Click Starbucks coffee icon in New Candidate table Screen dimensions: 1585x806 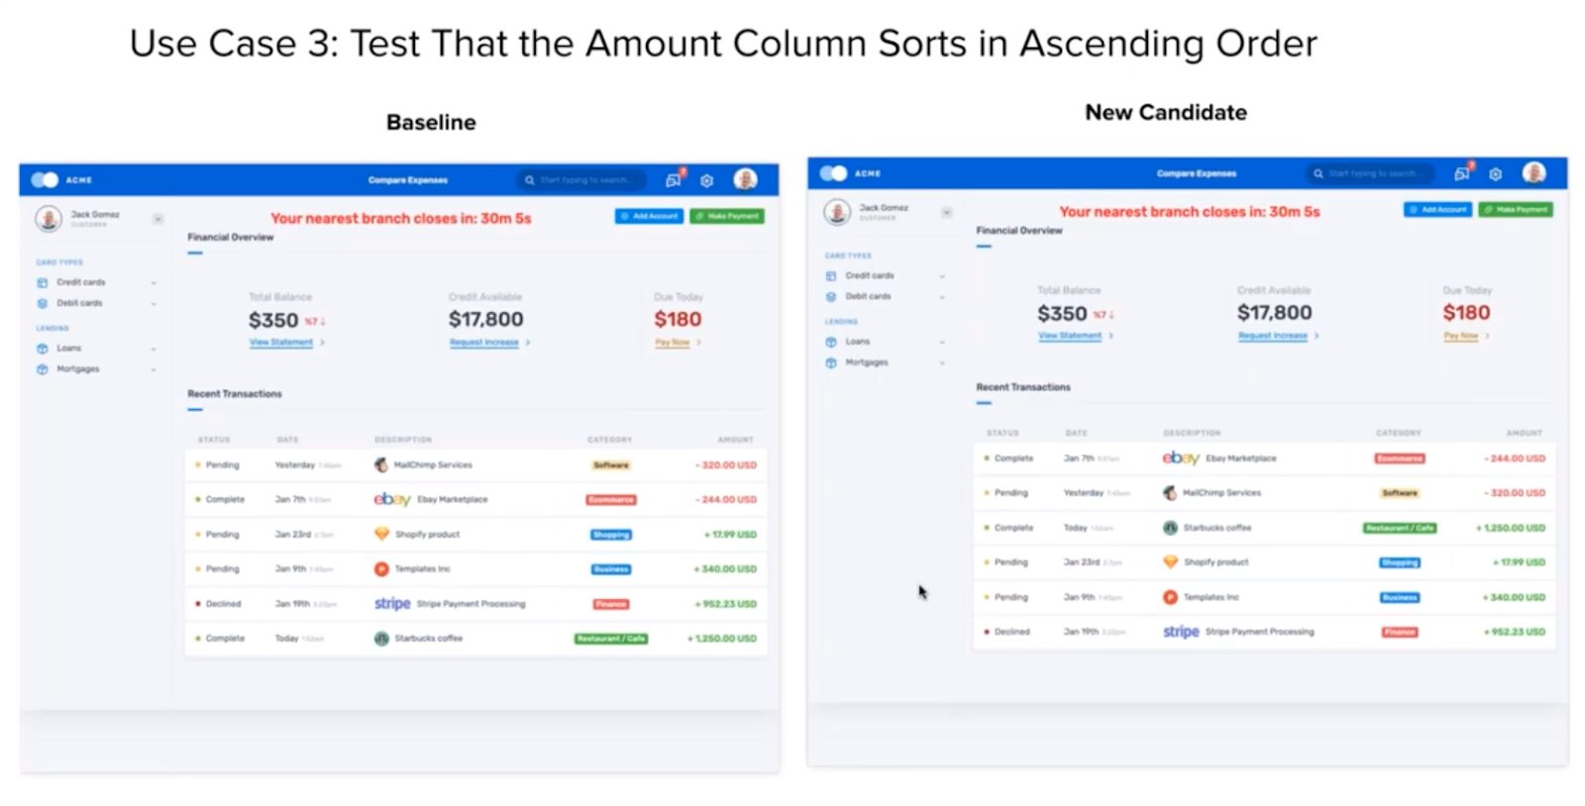coord(1170,528)
